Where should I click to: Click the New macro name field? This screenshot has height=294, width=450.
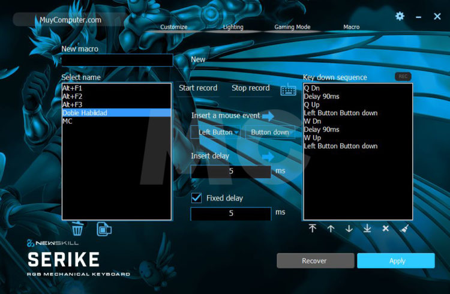[x=117, y=60]
